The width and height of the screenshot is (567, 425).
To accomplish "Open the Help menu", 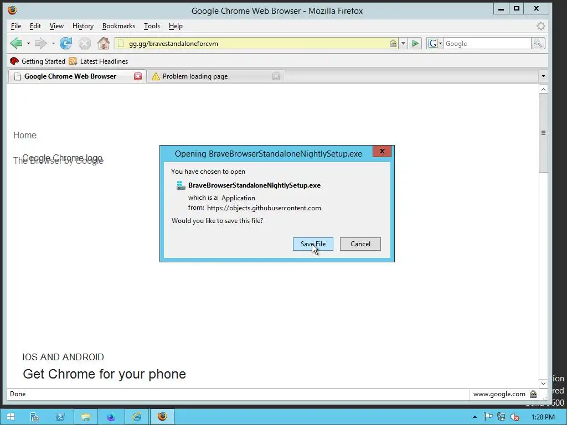I will tap(176, 26).
